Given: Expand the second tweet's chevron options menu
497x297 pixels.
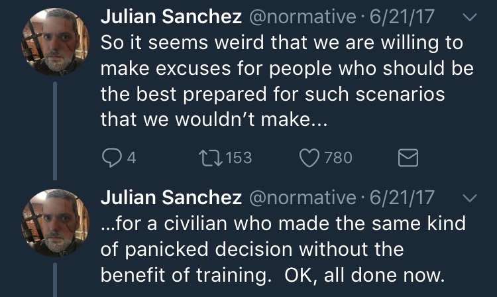Looking at the screenshot, I should coord(469,197).
